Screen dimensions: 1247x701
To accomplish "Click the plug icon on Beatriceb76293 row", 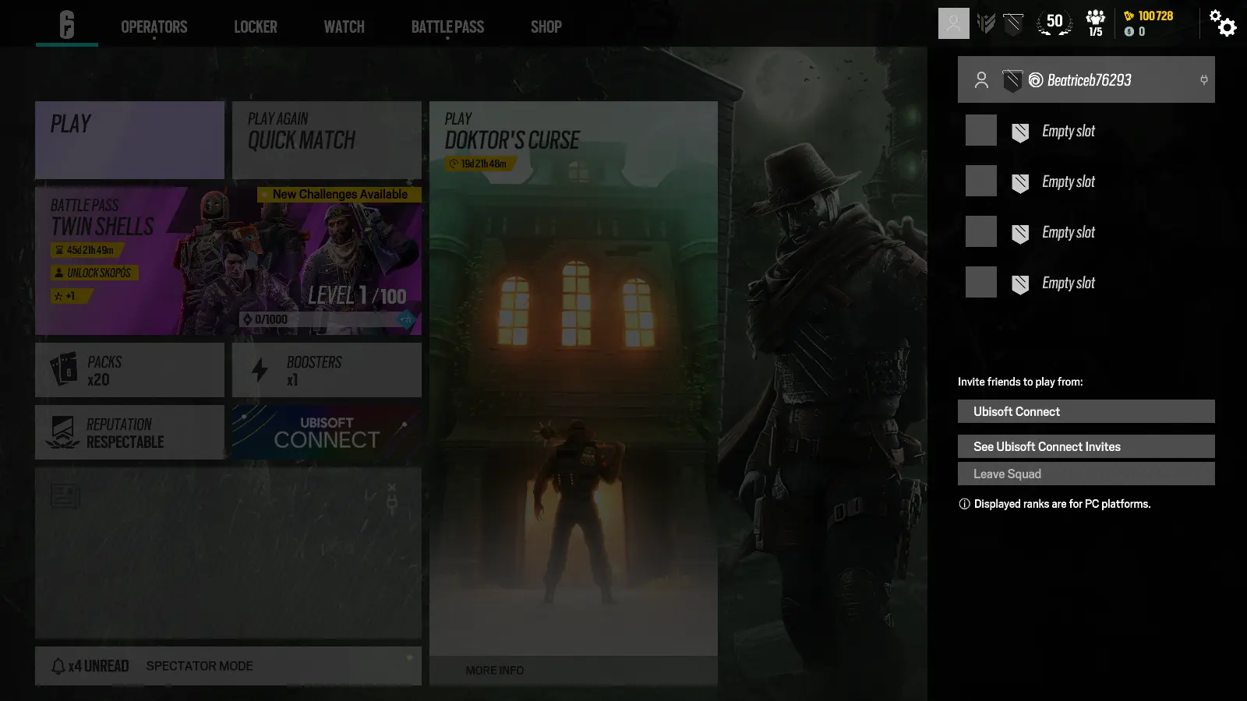I will (x=1204, y=79).
